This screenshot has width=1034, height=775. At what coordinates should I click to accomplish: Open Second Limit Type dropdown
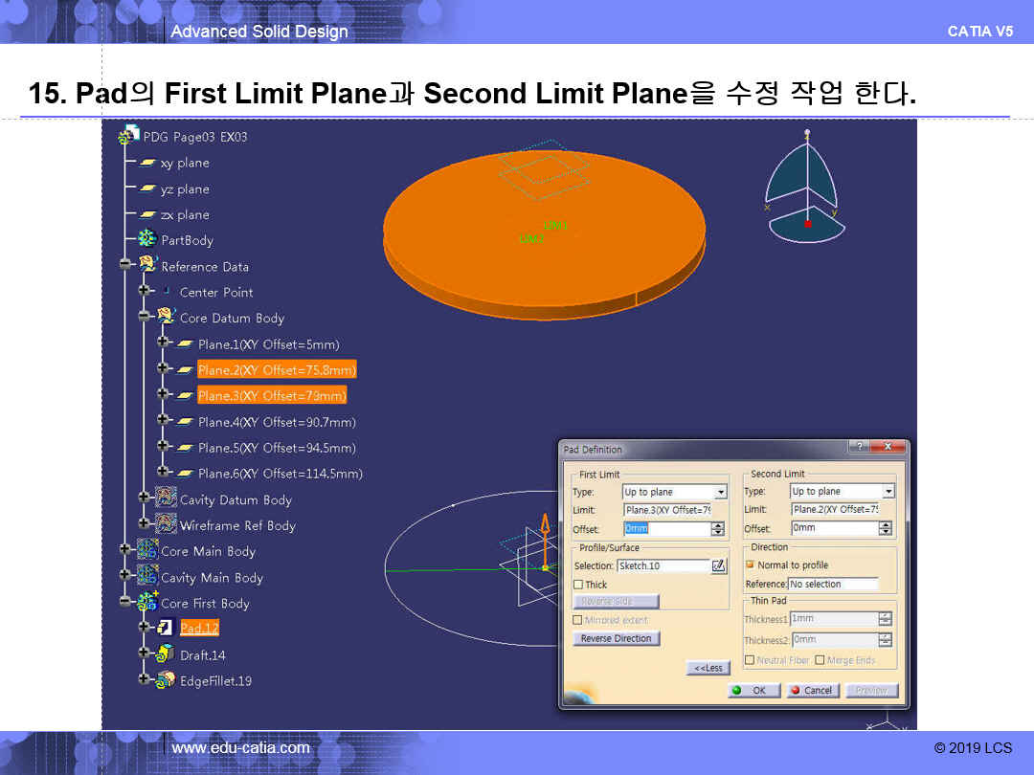pos(888,492)
